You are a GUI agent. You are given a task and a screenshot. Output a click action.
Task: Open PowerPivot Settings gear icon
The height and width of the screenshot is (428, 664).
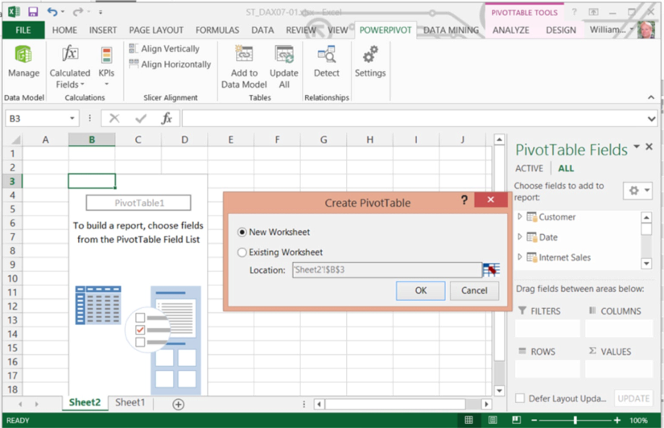370,61
